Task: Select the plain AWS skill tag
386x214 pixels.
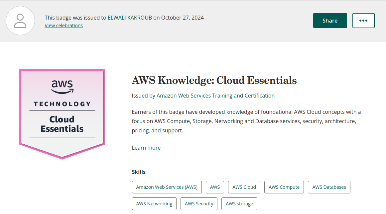Action: (215, 187)
